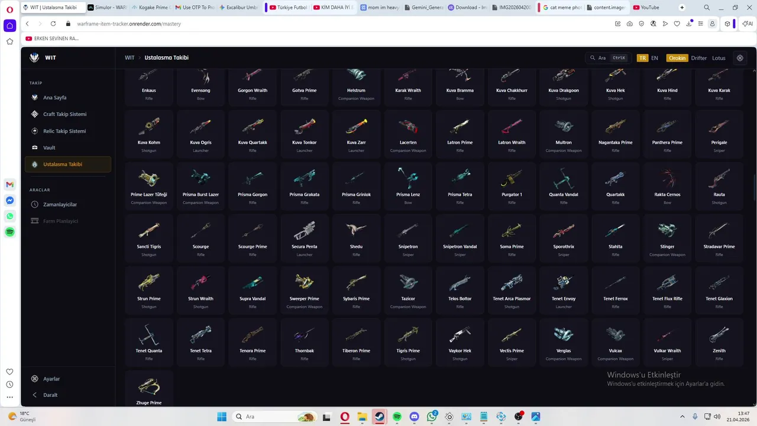Switch language to EN
Screen dimensions: 757x426
point(655,58)
